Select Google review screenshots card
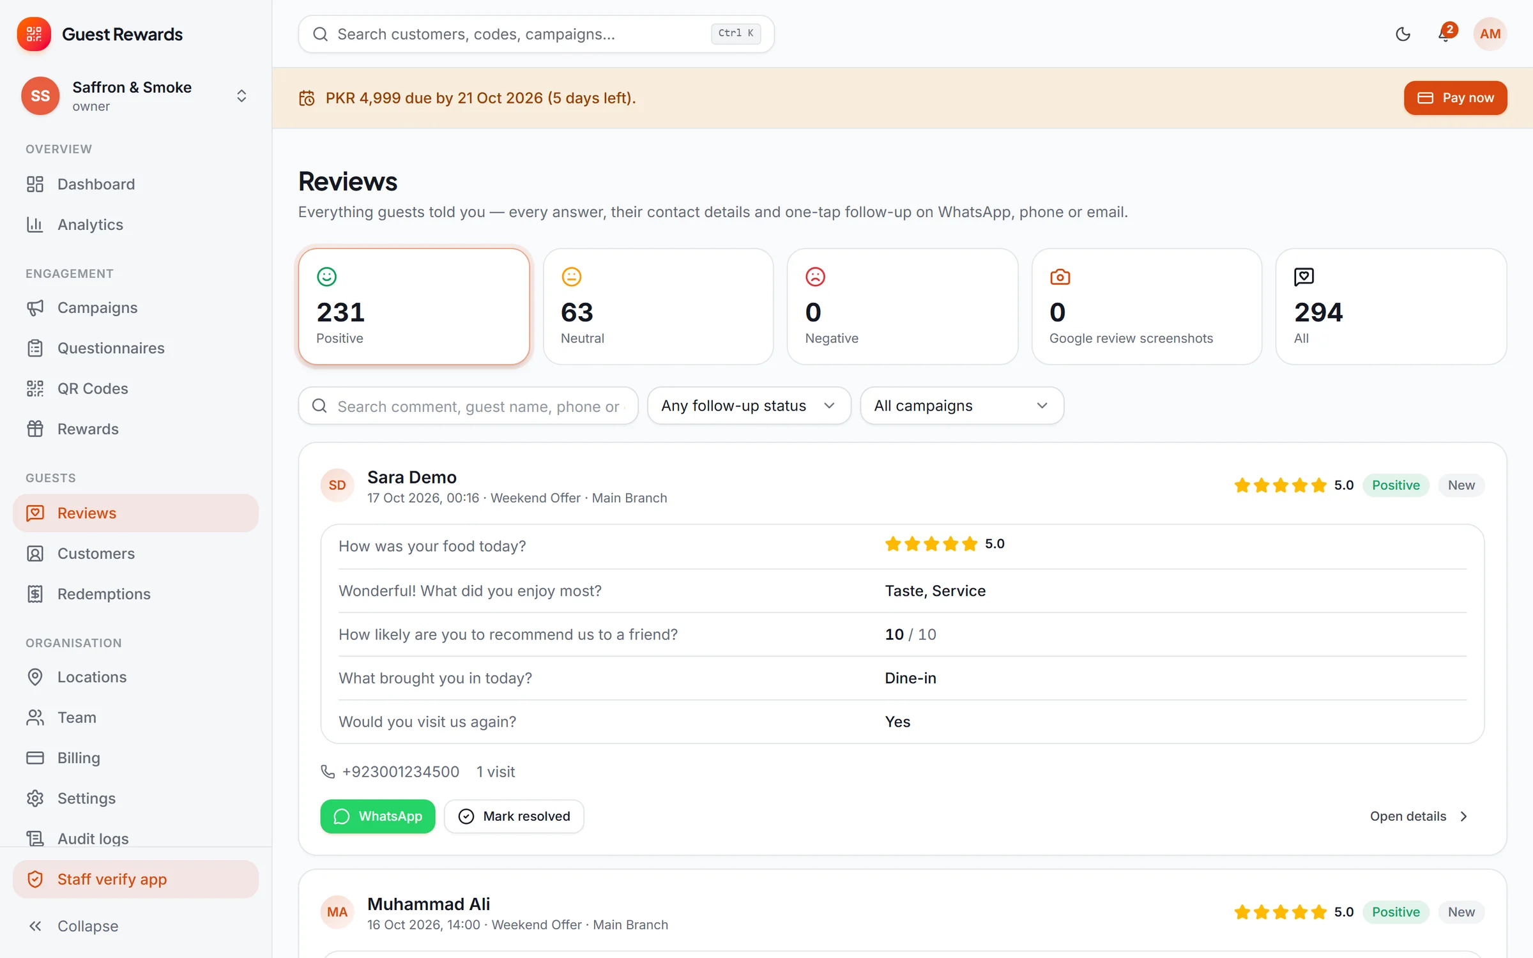Screen dimensions: 1533x958 click(1147, 307)
